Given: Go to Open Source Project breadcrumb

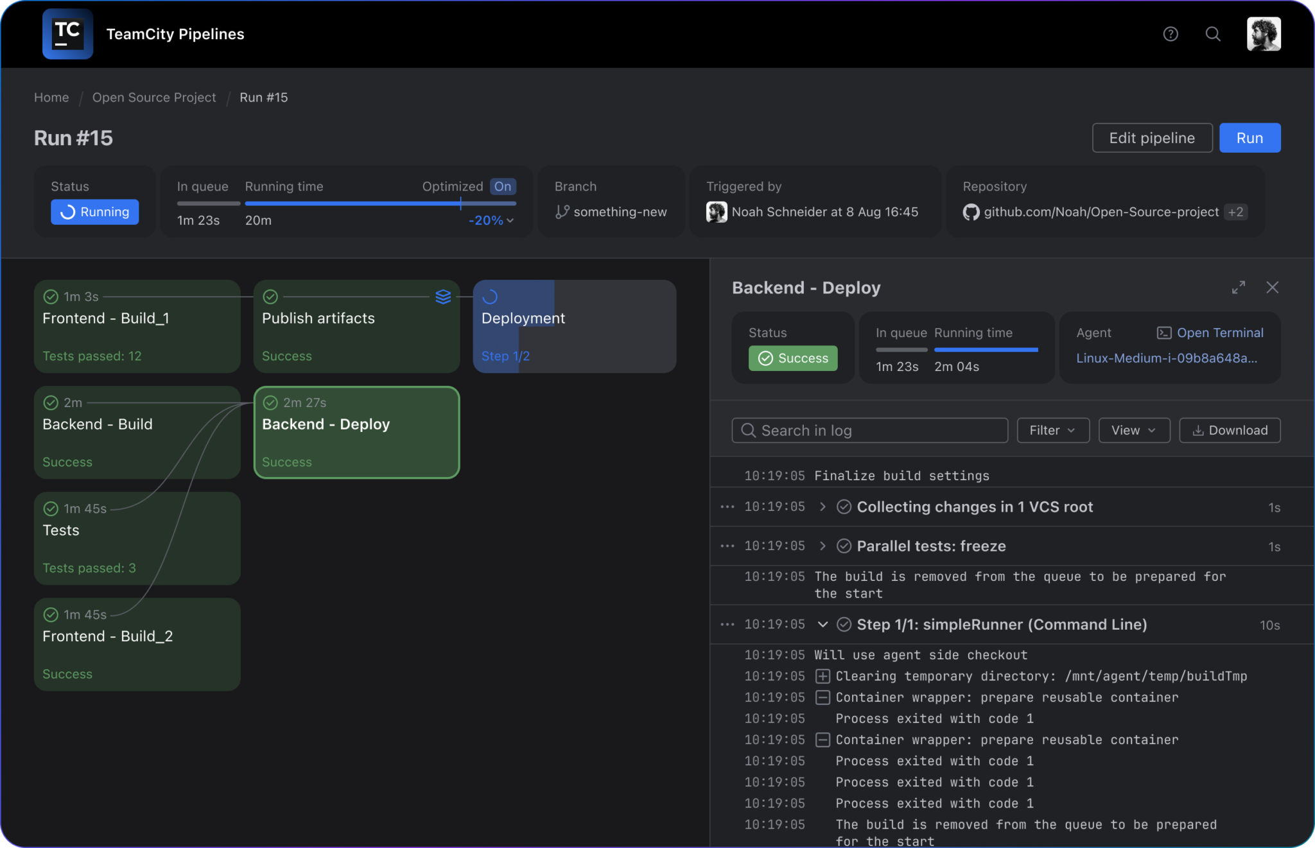Looking at the screenshot, I should [154, 98].
